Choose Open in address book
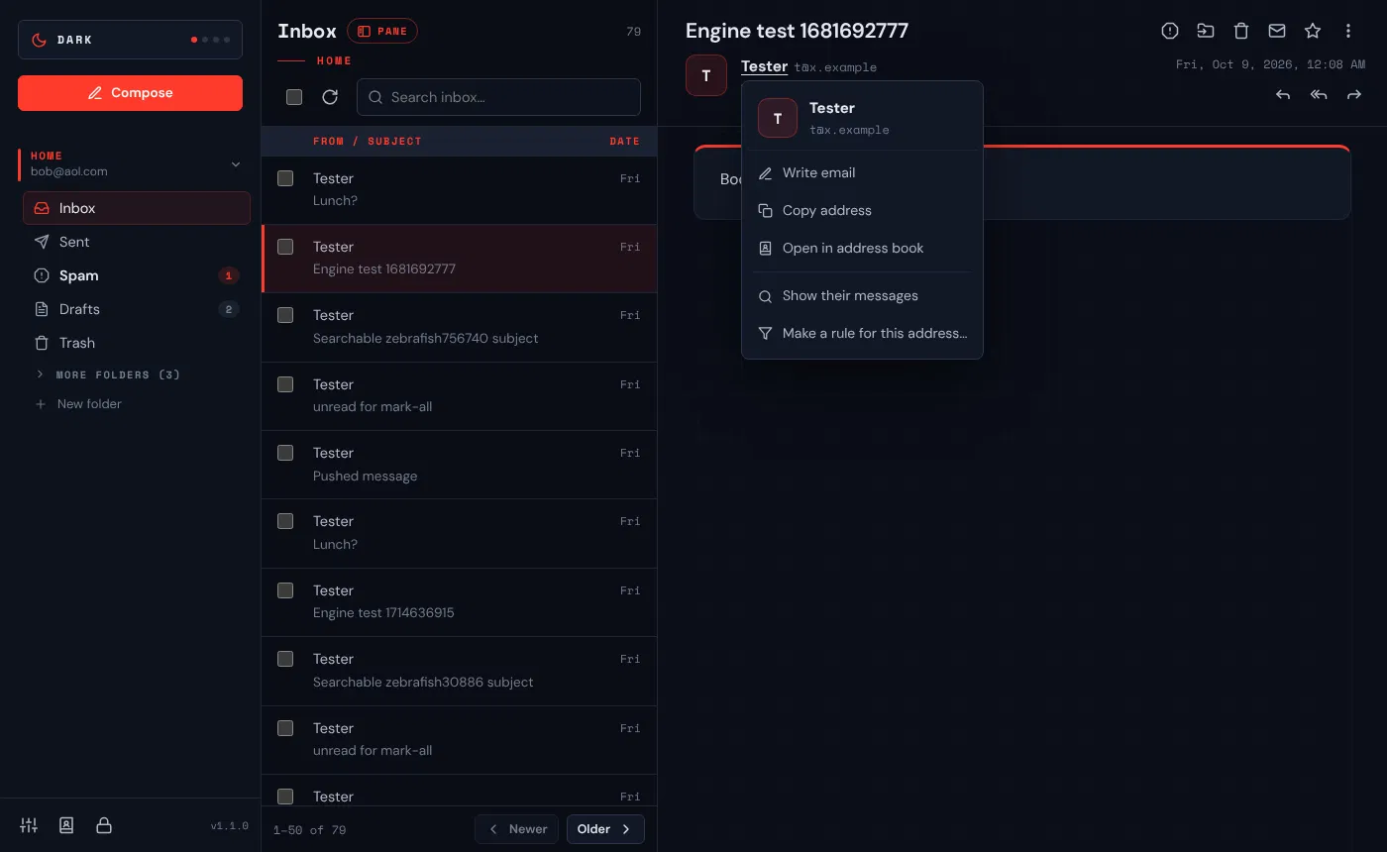1387x852 pixels. click(862, 248)
